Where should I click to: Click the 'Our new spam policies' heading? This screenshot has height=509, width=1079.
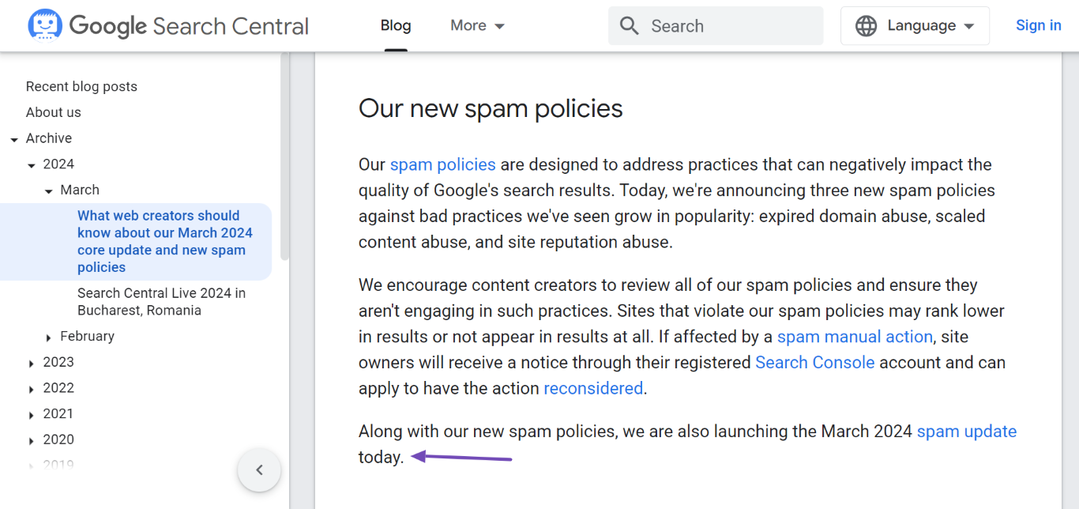[491, 108]
